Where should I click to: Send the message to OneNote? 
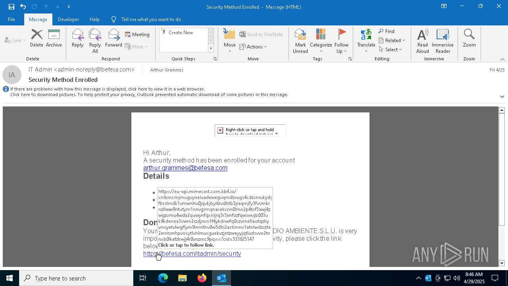point(261,35)
